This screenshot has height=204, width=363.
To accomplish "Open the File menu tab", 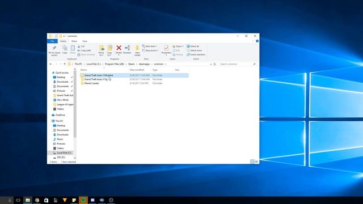I will point(52,41).
